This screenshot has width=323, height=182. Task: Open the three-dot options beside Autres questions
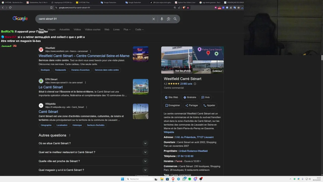point(70,135)
